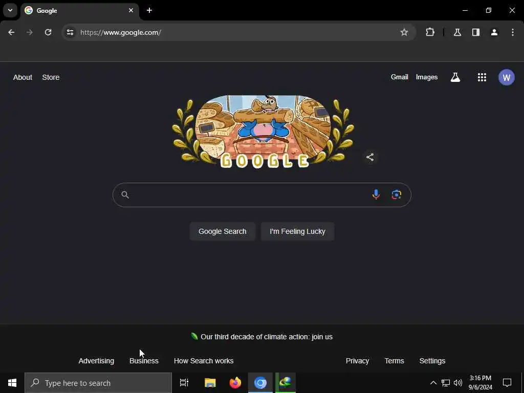Toggle the browser side panel icon

point(476,32)
